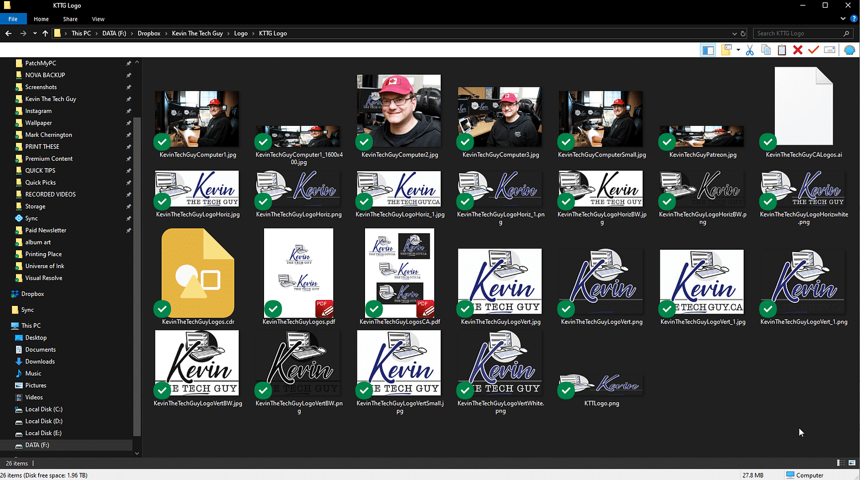Select the KevinTheTechGuyLogoHoriz.jpg thumbnail
The width and height of the screenshot is (860, 480).
click(x=197, y=190)
